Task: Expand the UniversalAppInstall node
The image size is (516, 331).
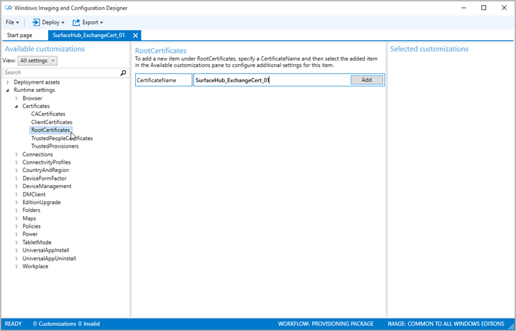Action: coord(17,250)
